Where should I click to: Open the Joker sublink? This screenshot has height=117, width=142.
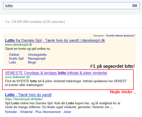coord(67,112)
